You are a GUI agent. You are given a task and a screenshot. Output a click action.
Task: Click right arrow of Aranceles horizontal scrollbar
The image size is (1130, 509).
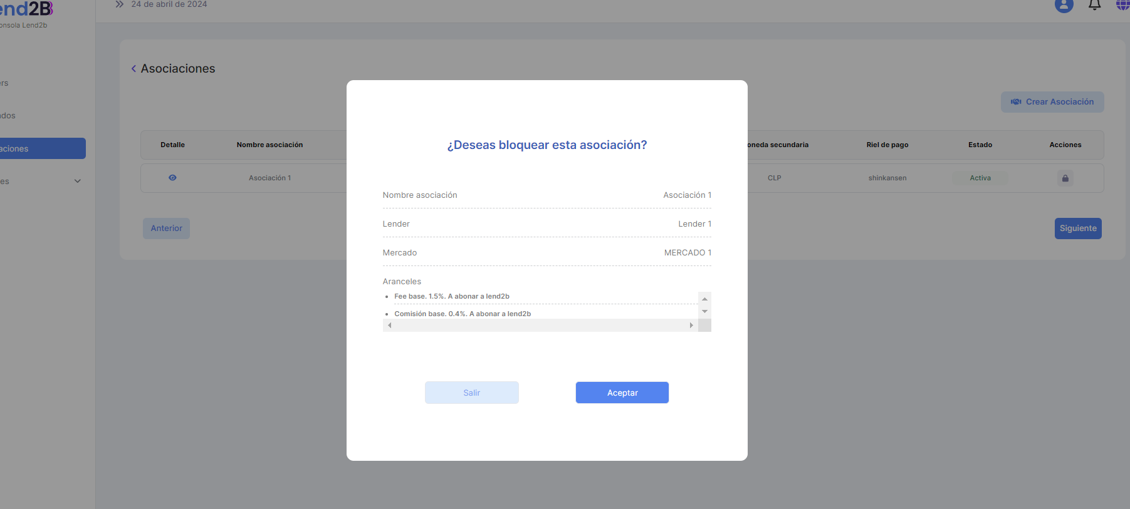(x=691, y=326)
